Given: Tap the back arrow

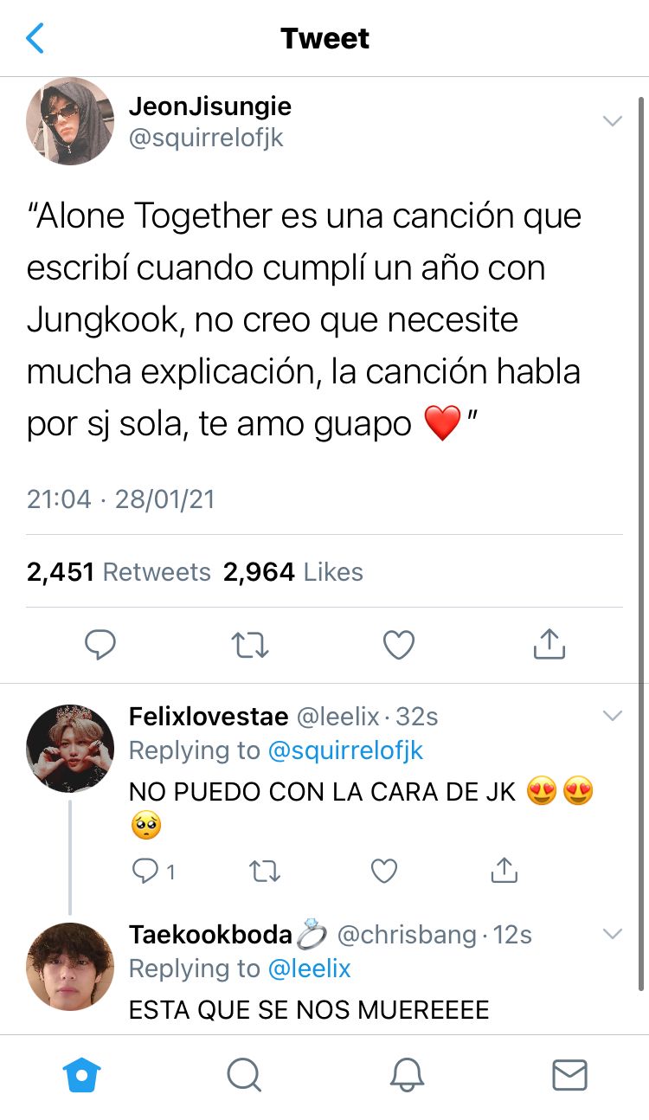Looking at the screenshot, I should tap(35, 38).
